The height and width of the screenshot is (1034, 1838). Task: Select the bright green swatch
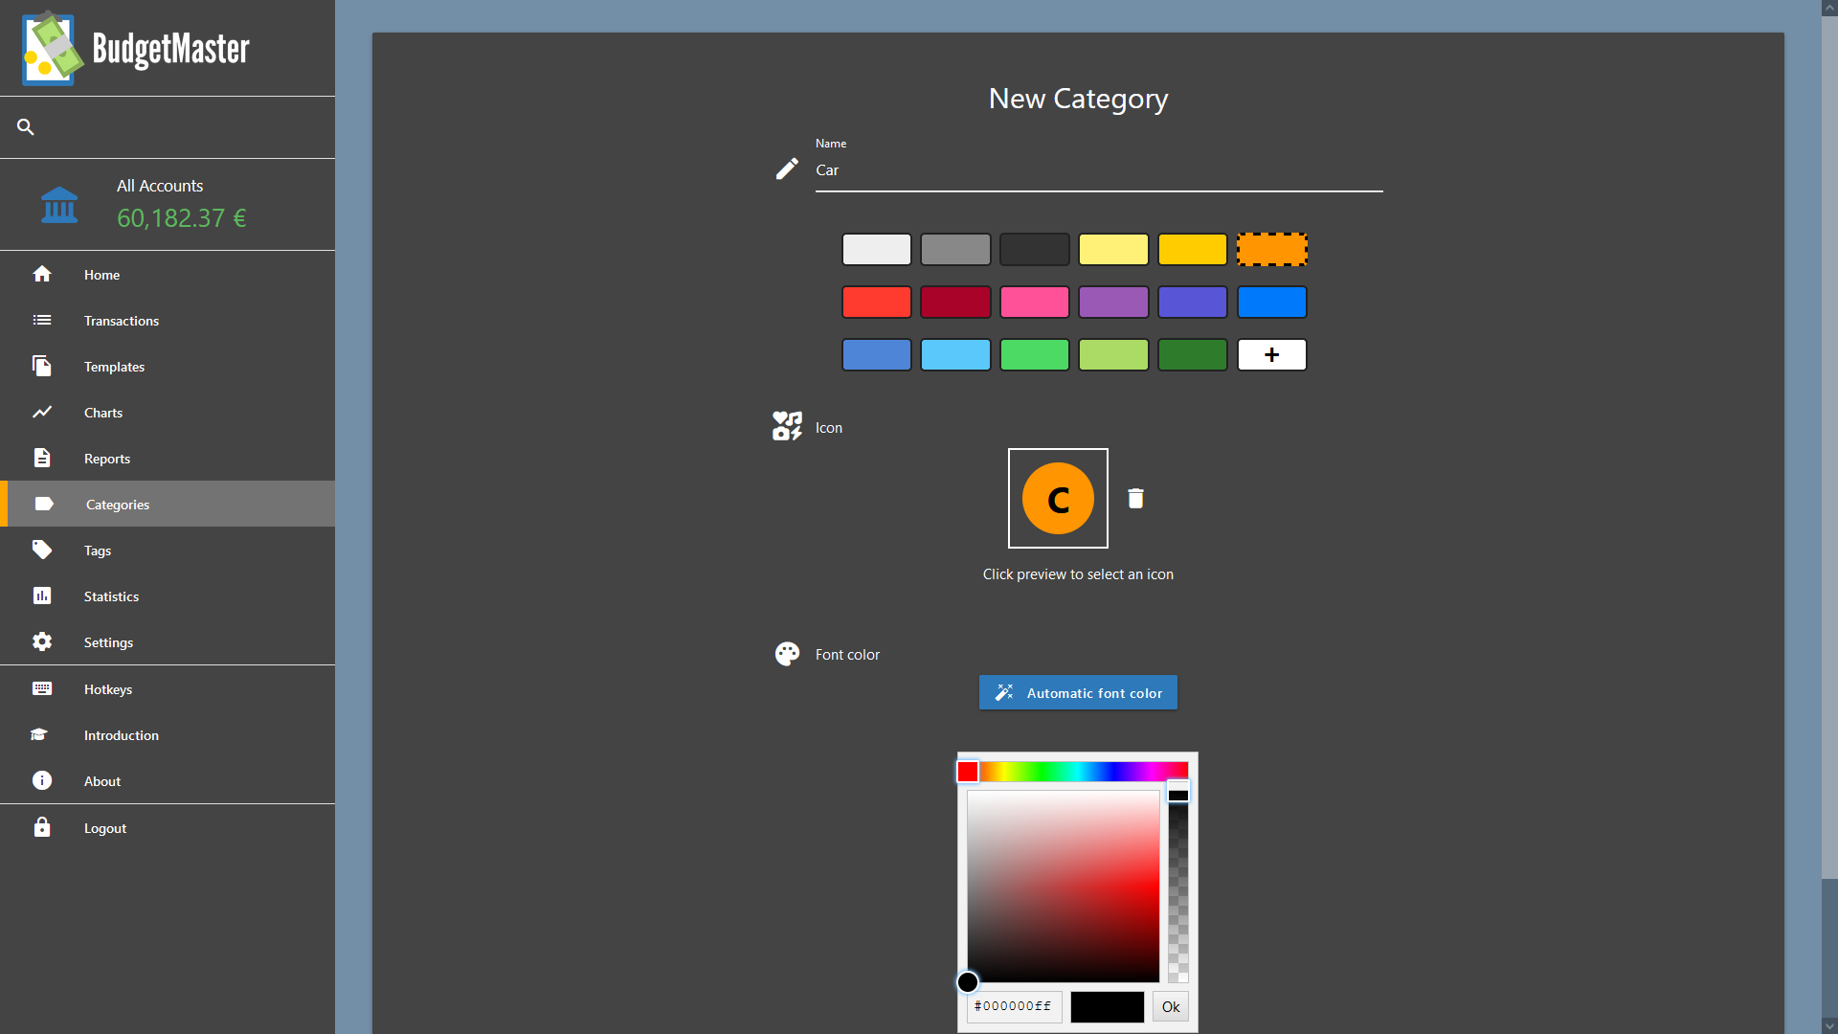click(1035, 354)
